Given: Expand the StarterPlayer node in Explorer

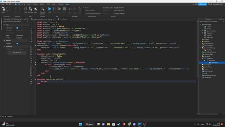Looking at the screenshot, I should point(200,67).
